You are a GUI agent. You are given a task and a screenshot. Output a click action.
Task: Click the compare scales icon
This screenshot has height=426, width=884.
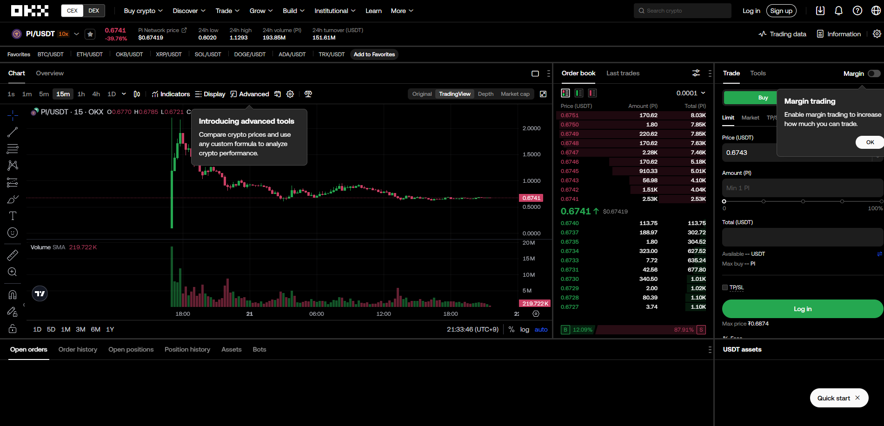(308, 94)
